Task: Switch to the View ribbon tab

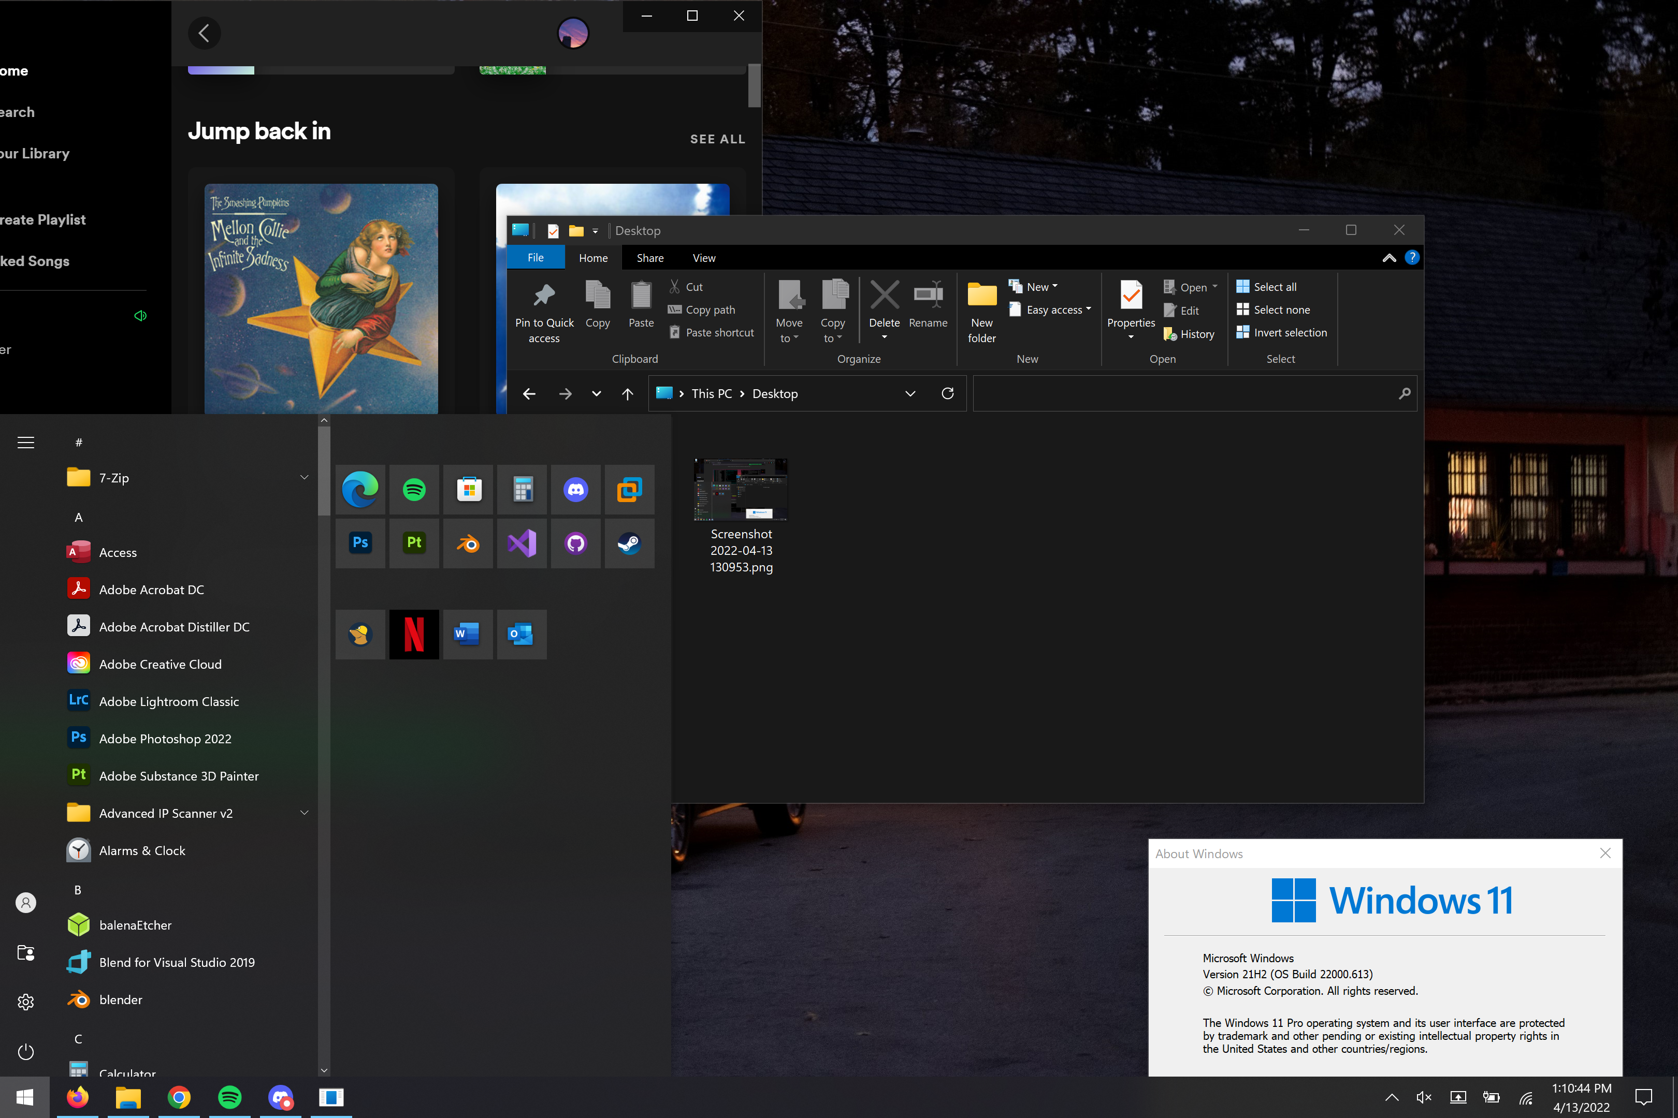Action: [703, 258]
